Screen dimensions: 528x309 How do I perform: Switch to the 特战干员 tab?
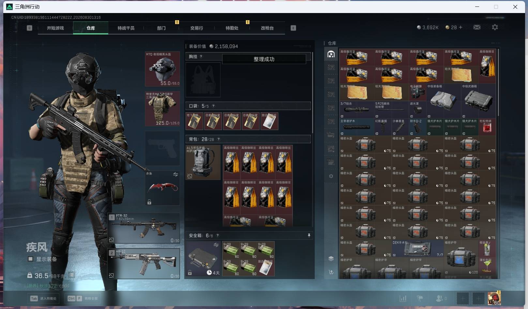pyautogui.click(x=126, y=28)
